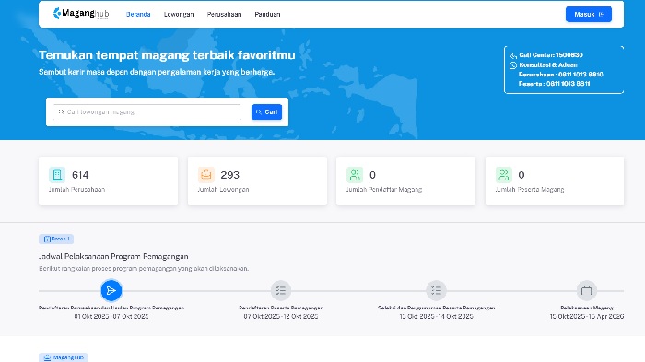Click the 614 company count value

(x=80, y=175)
